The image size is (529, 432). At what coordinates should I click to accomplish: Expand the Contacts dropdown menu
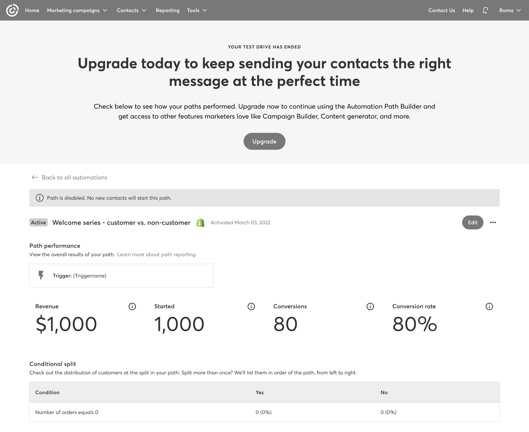(132, 10)
